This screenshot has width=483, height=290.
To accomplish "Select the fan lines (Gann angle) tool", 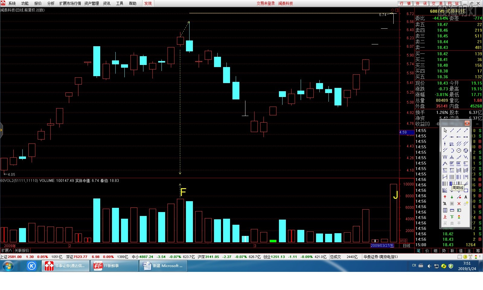I will point(445,190).
